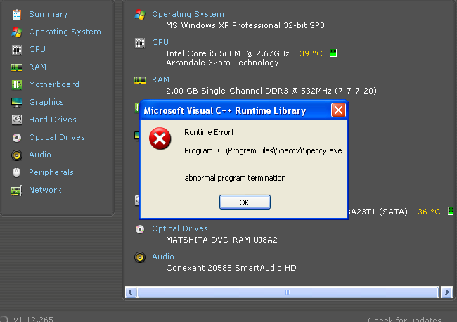Click the Windows flag icon beside Operating System heading

coord(140,14)
